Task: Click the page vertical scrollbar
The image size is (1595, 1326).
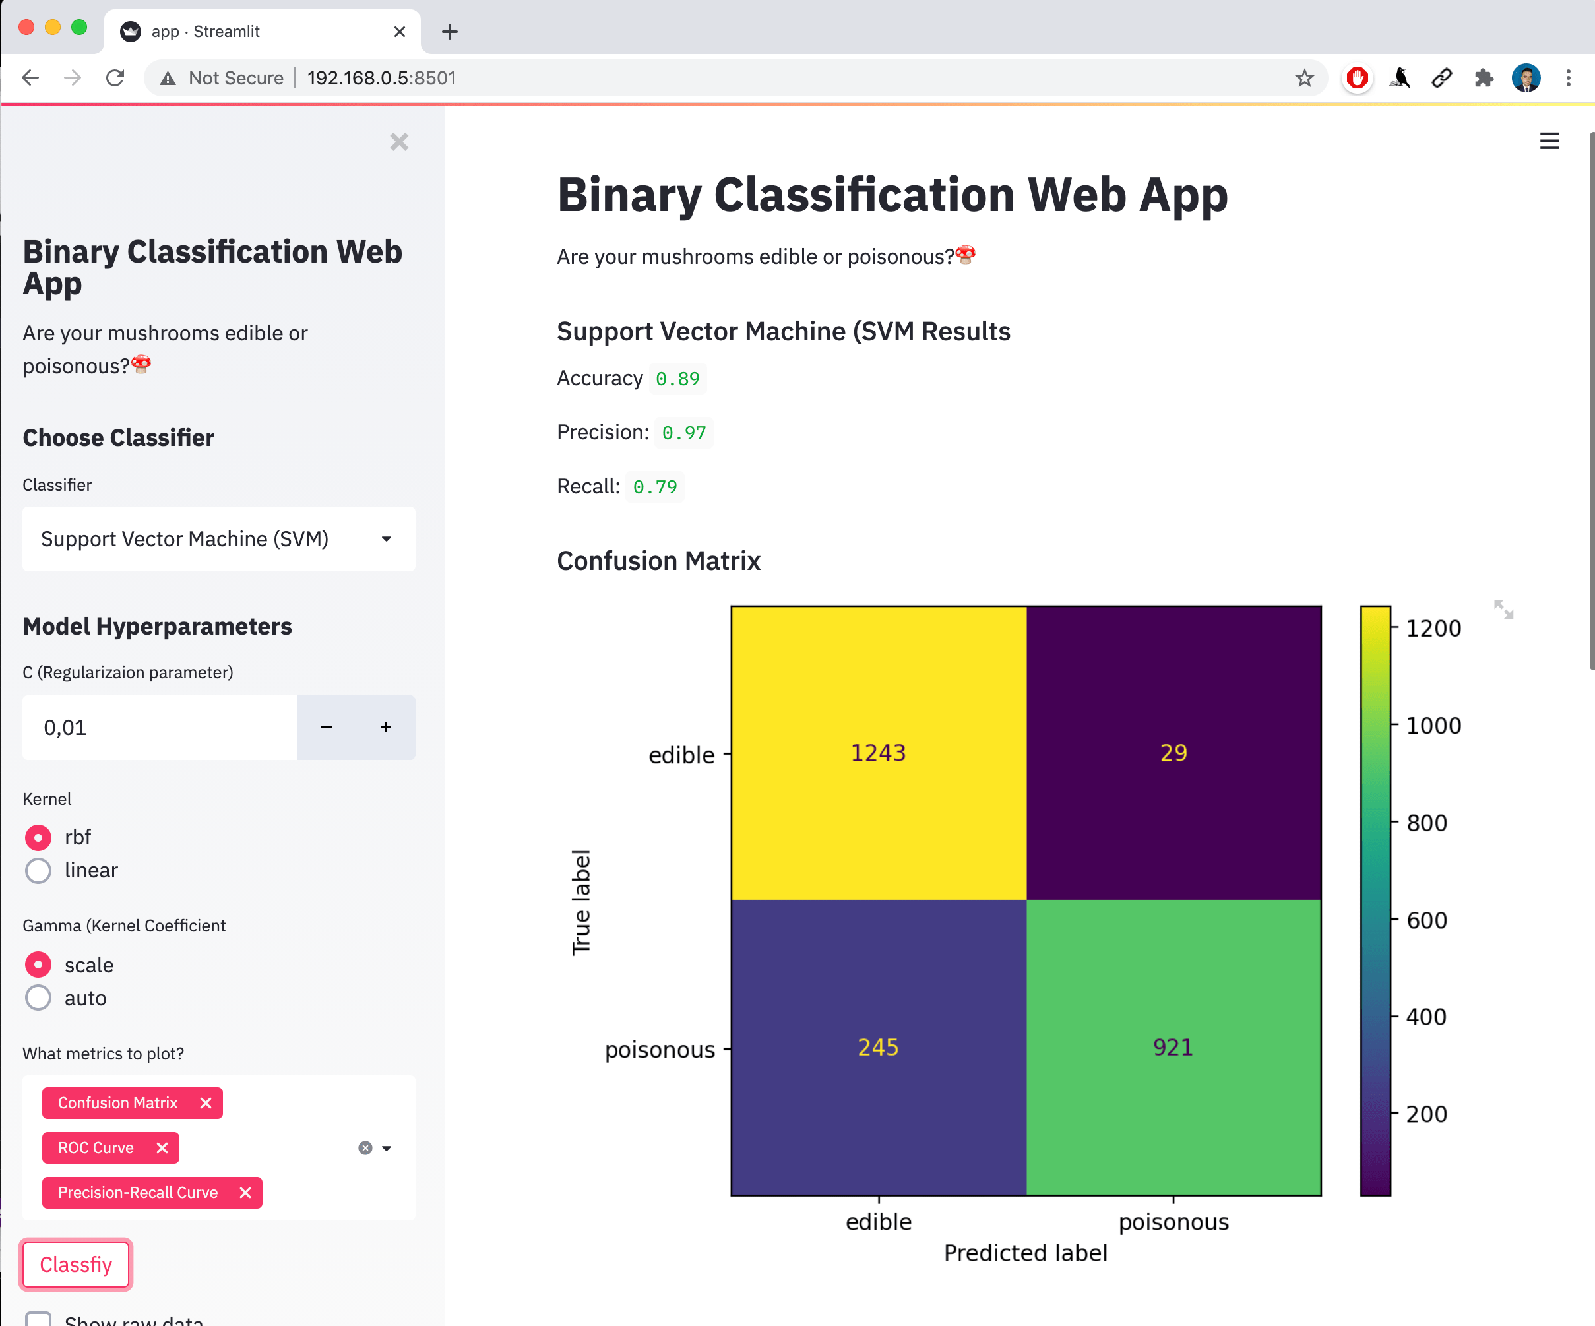Action: pyautogui.click(x=1591, y=401)
